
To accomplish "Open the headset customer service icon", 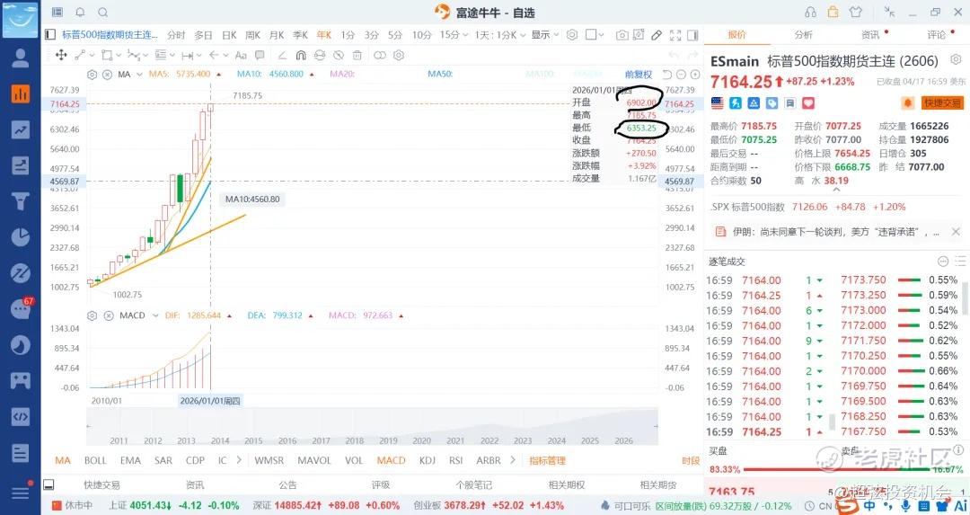I will click(x=810, y=12).
